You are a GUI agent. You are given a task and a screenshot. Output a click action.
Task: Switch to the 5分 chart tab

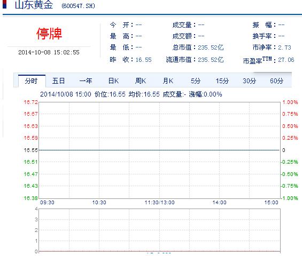(196, 81)
